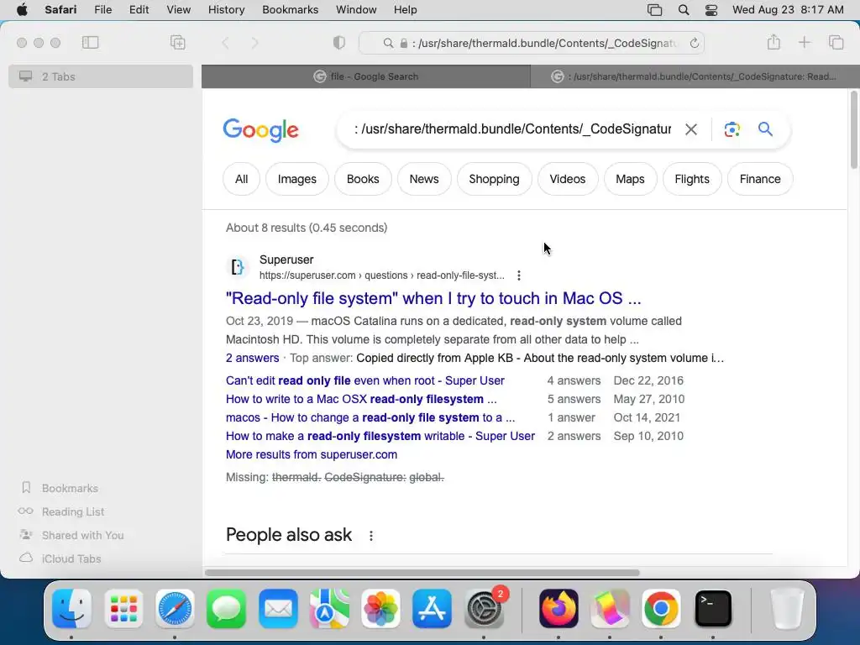Launch Firefox from the Dock
Viewport: 860px width, 645px height.
tap(558, 608)
